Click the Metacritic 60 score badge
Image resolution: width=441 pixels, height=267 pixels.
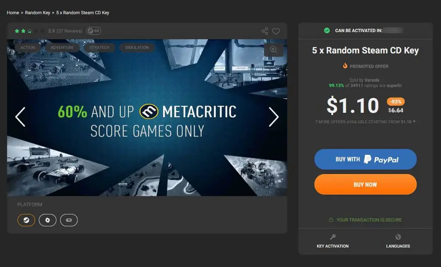93,31
